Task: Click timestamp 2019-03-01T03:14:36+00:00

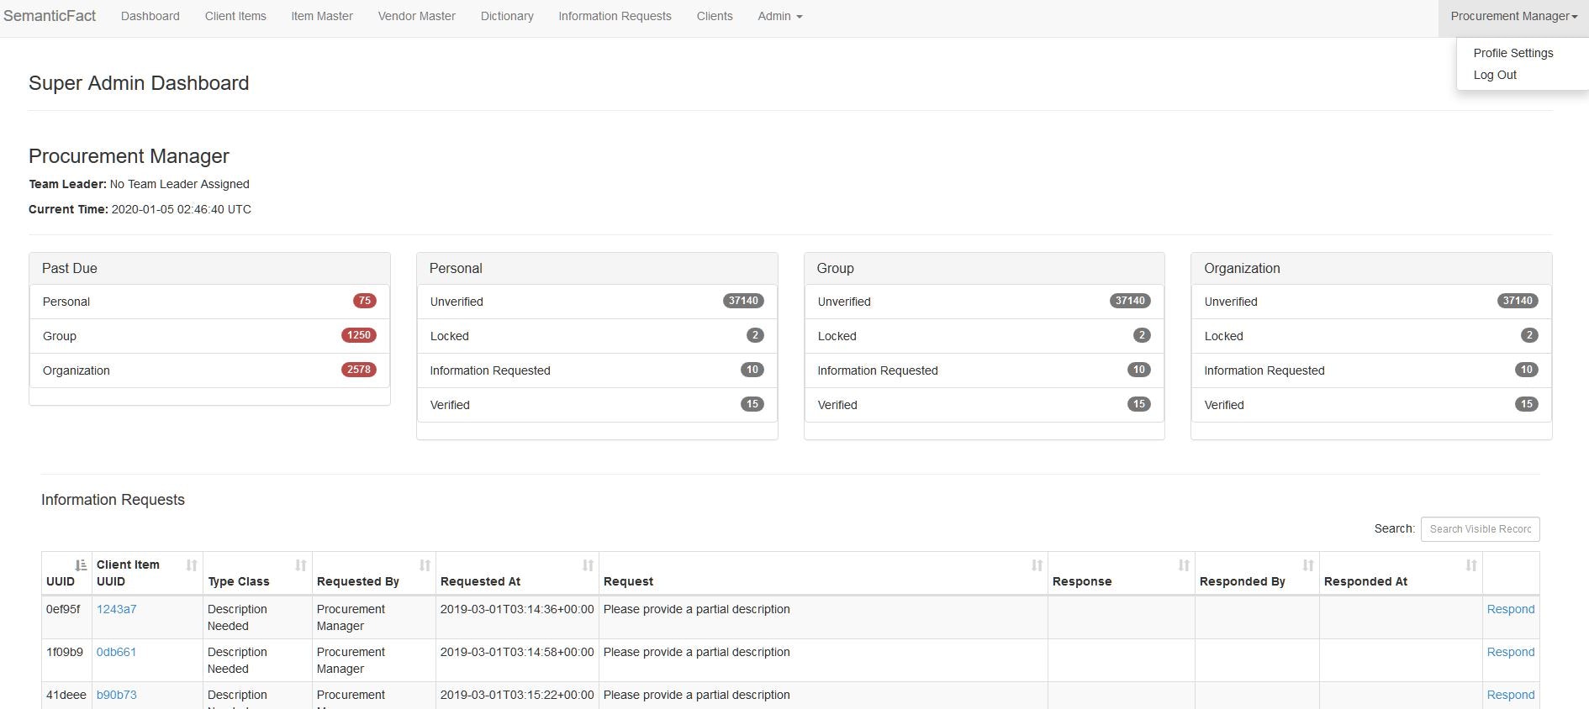Action: point(517,609)
